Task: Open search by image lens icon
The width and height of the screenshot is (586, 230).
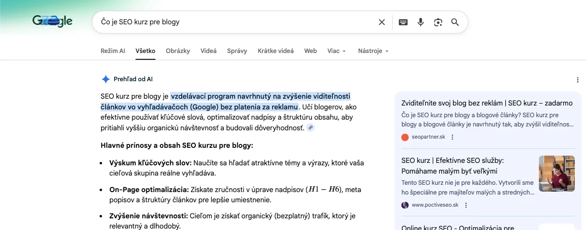Action: tap(438, 22)
